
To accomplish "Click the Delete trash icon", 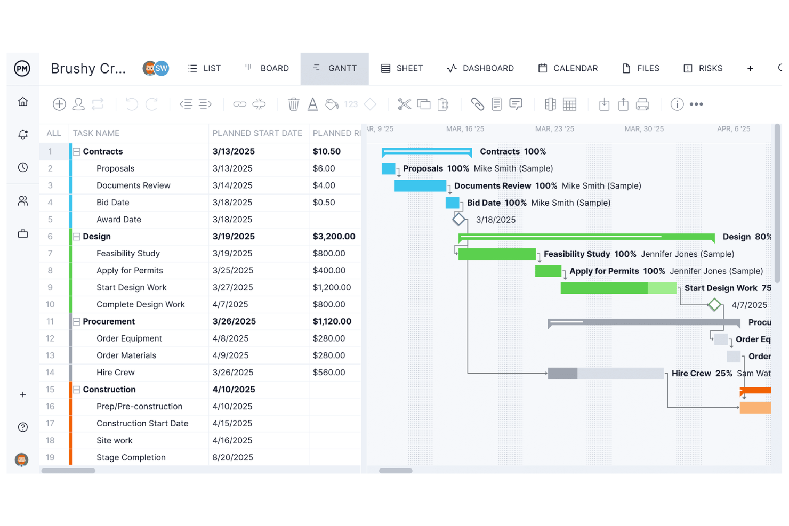I will (294, 104).
